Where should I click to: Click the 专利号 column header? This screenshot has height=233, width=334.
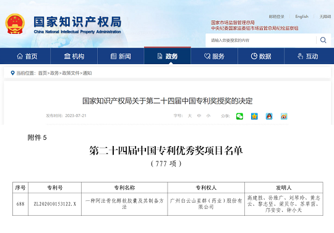[x=55, y=187]
